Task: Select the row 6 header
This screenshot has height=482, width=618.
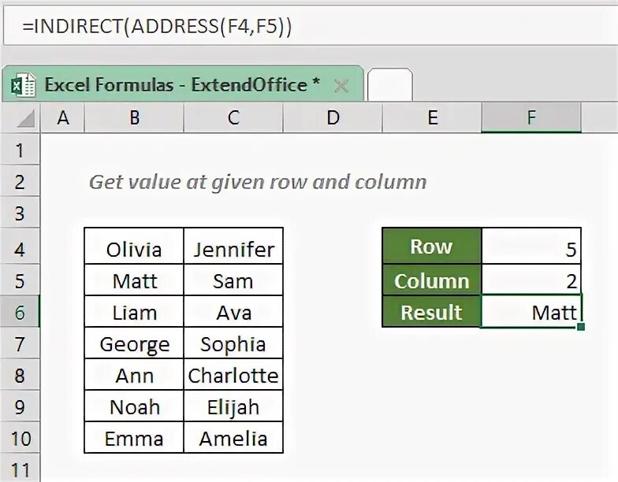Action: click(x=20, y=313)
